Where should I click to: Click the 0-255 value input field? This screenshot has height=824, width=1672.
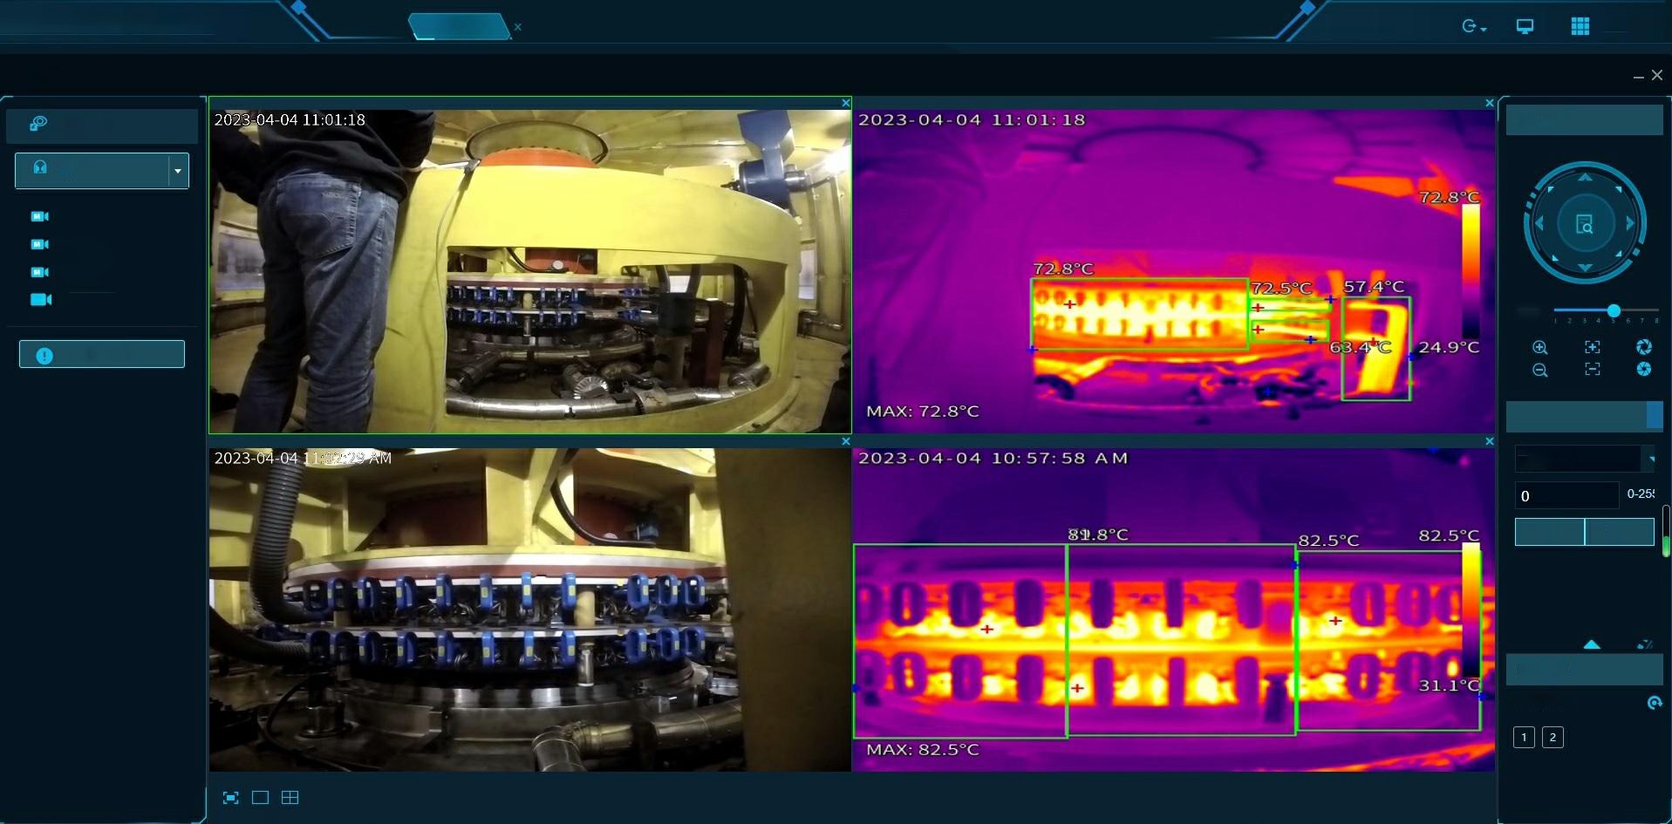point(1566,495)
